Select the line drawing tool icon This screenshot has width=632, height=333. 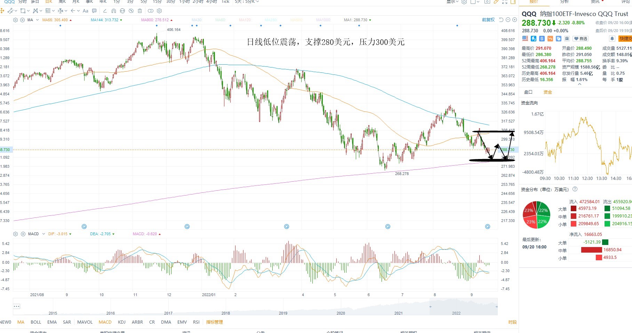(x=10, y=11)
